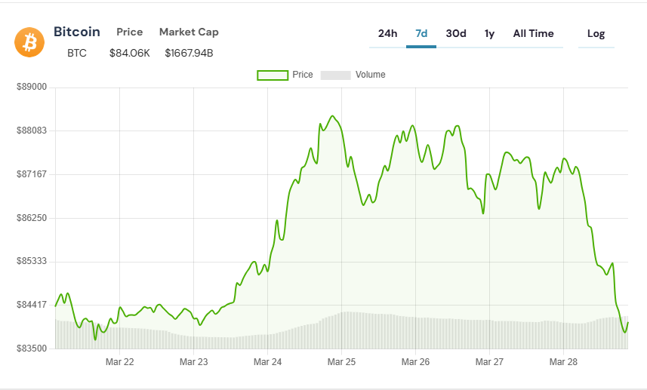This screenshot has height=390, width=647.
Task: Switch to the 24h time range tab
Action: 387,34
